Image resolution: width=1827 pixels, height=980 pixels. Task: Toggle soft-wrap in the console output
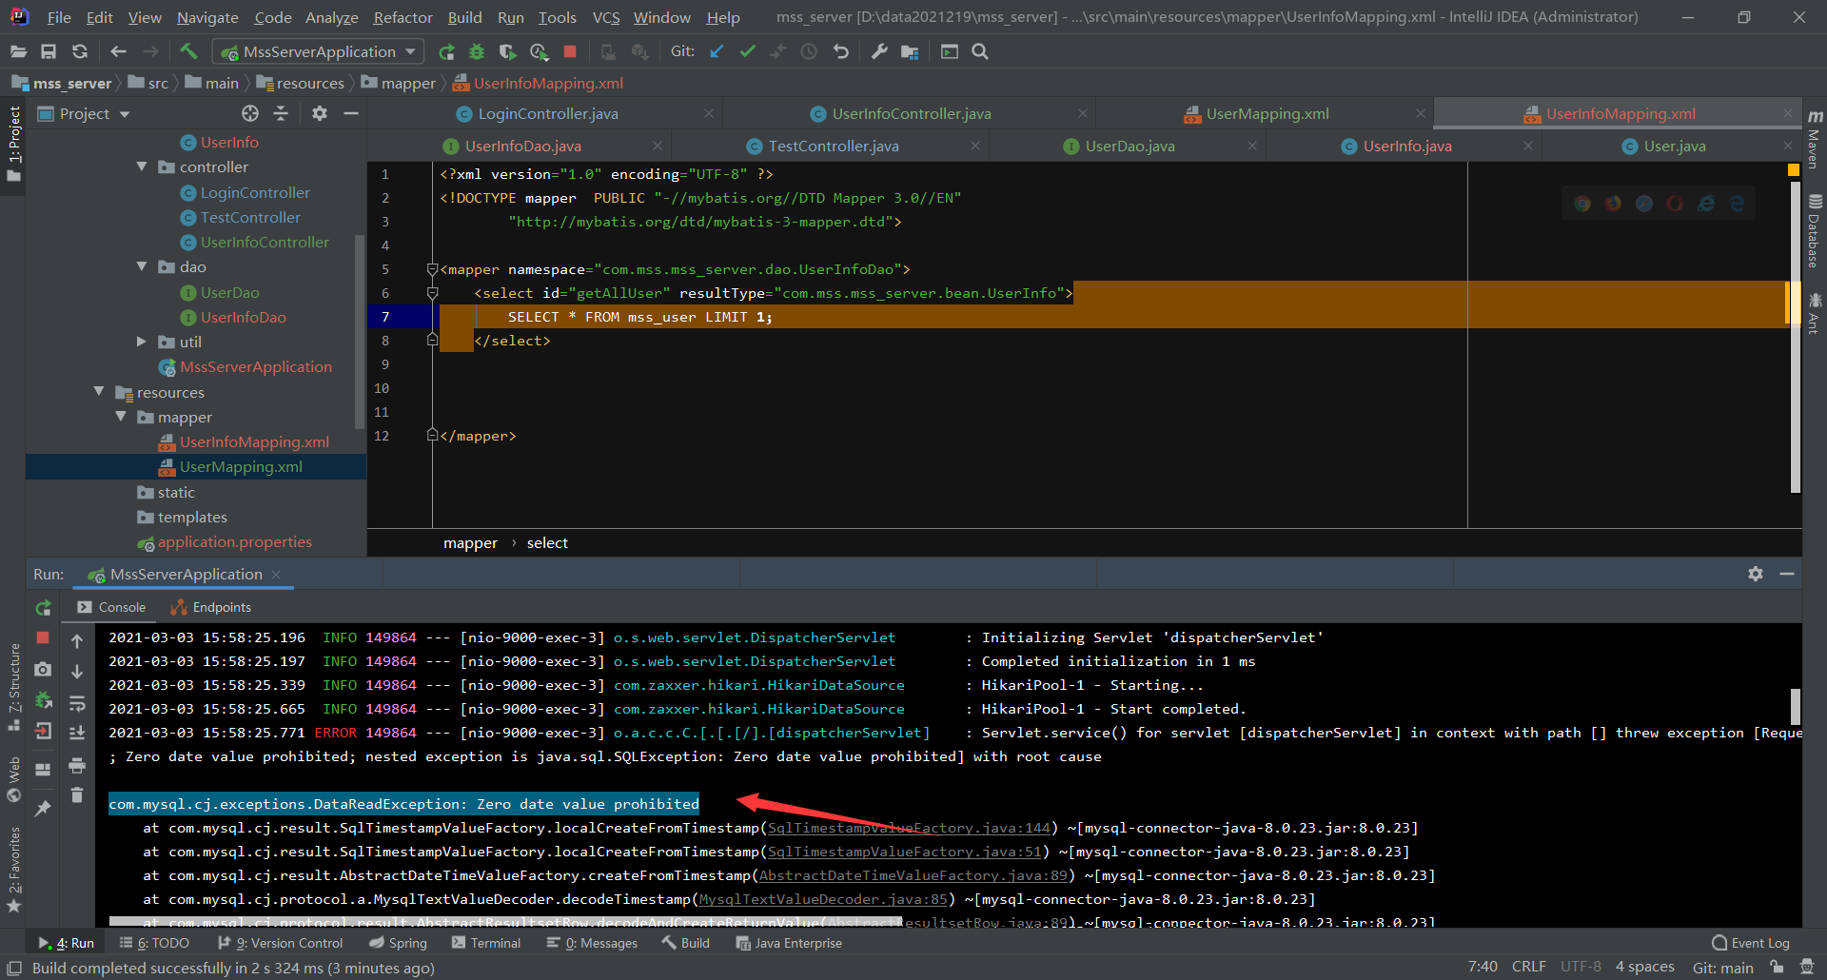[76, 704]
